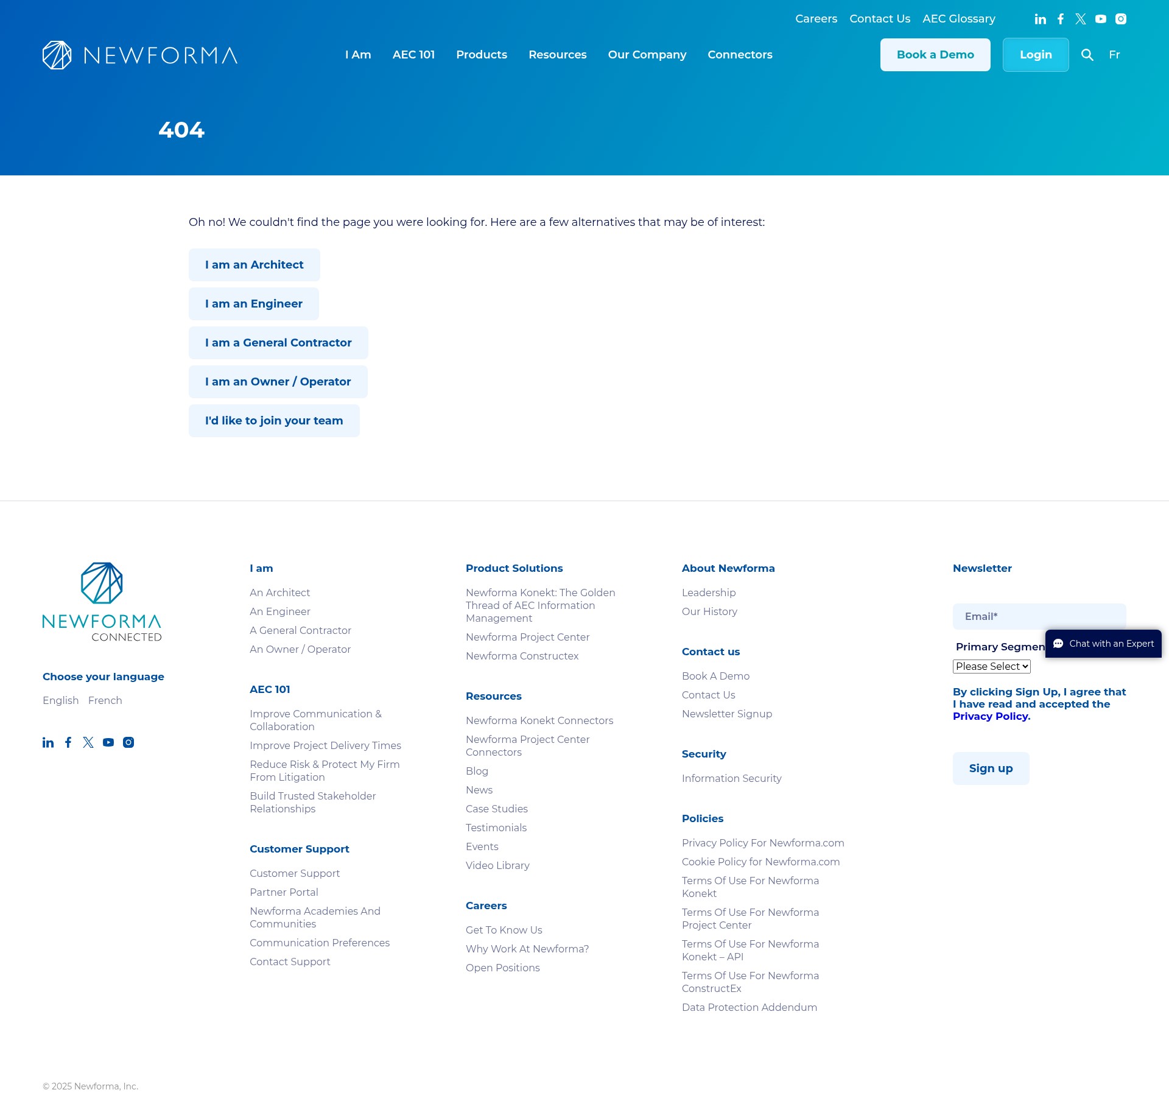1169x1101 pixels.
Task: Open footer An Engineer link
Action: (279, 611)
